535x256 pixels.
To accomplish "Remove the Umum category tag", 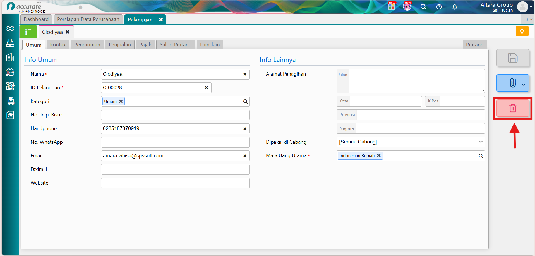I will (x=121, y=101).
